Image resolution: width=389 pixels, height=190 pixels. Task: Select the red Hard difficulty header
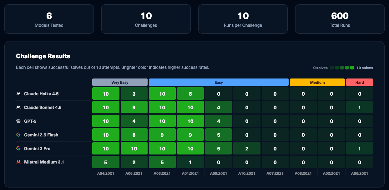point(359,83)
